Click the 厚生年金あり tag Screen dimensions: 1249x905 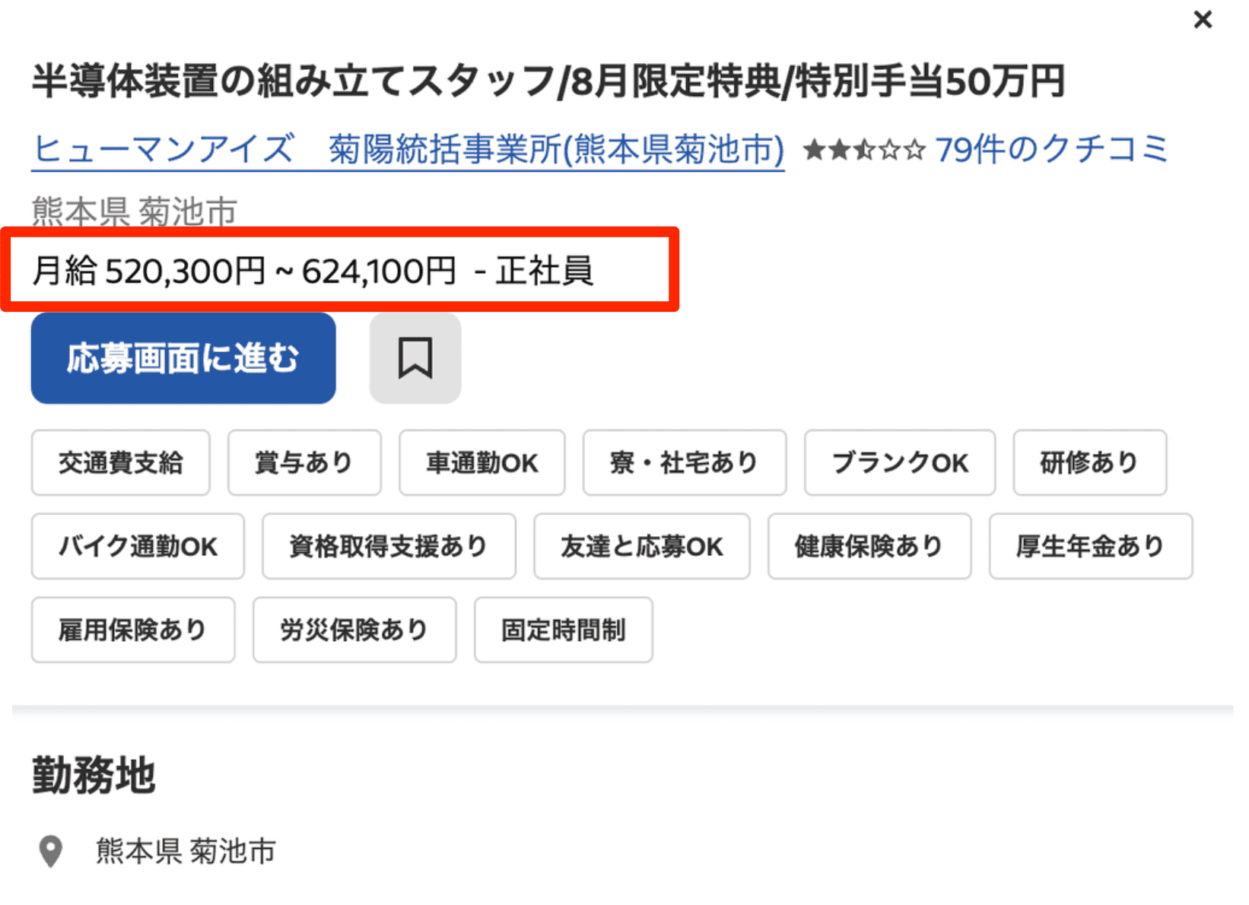1090,546
